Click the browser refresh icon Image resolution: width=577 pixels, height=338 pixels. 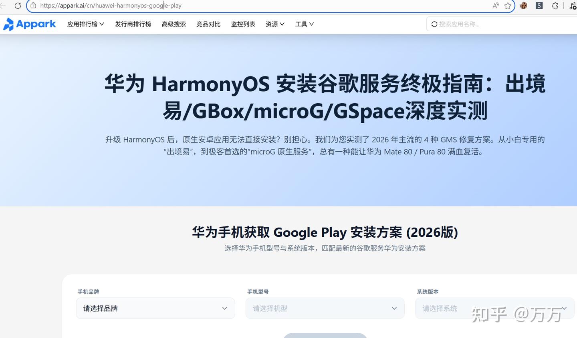pyautogui.click(x=18, y=6)
